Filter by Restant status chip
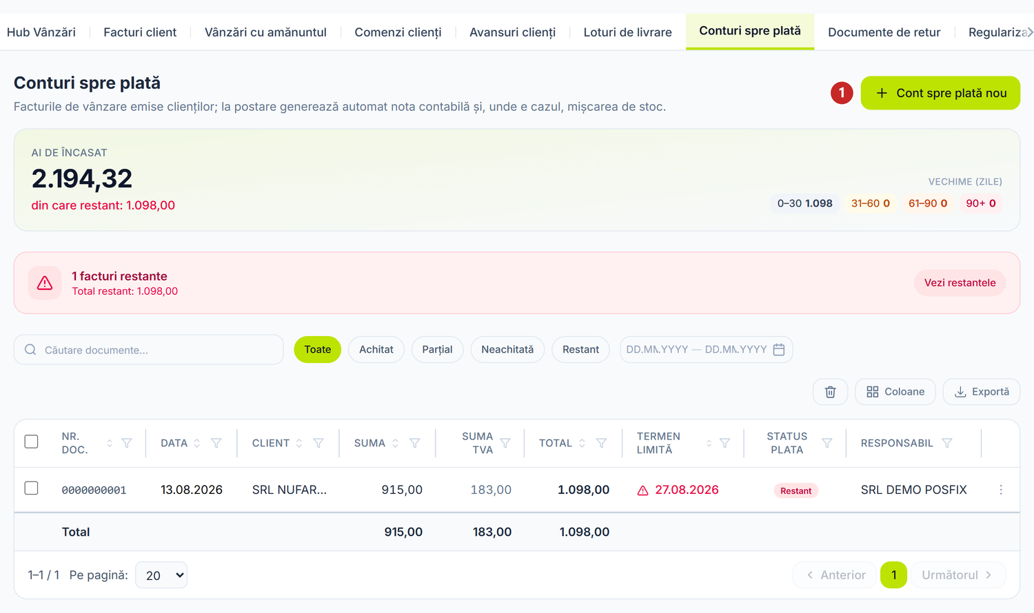The width and height of the screenshot is (1034, 613). coord(580,350)
